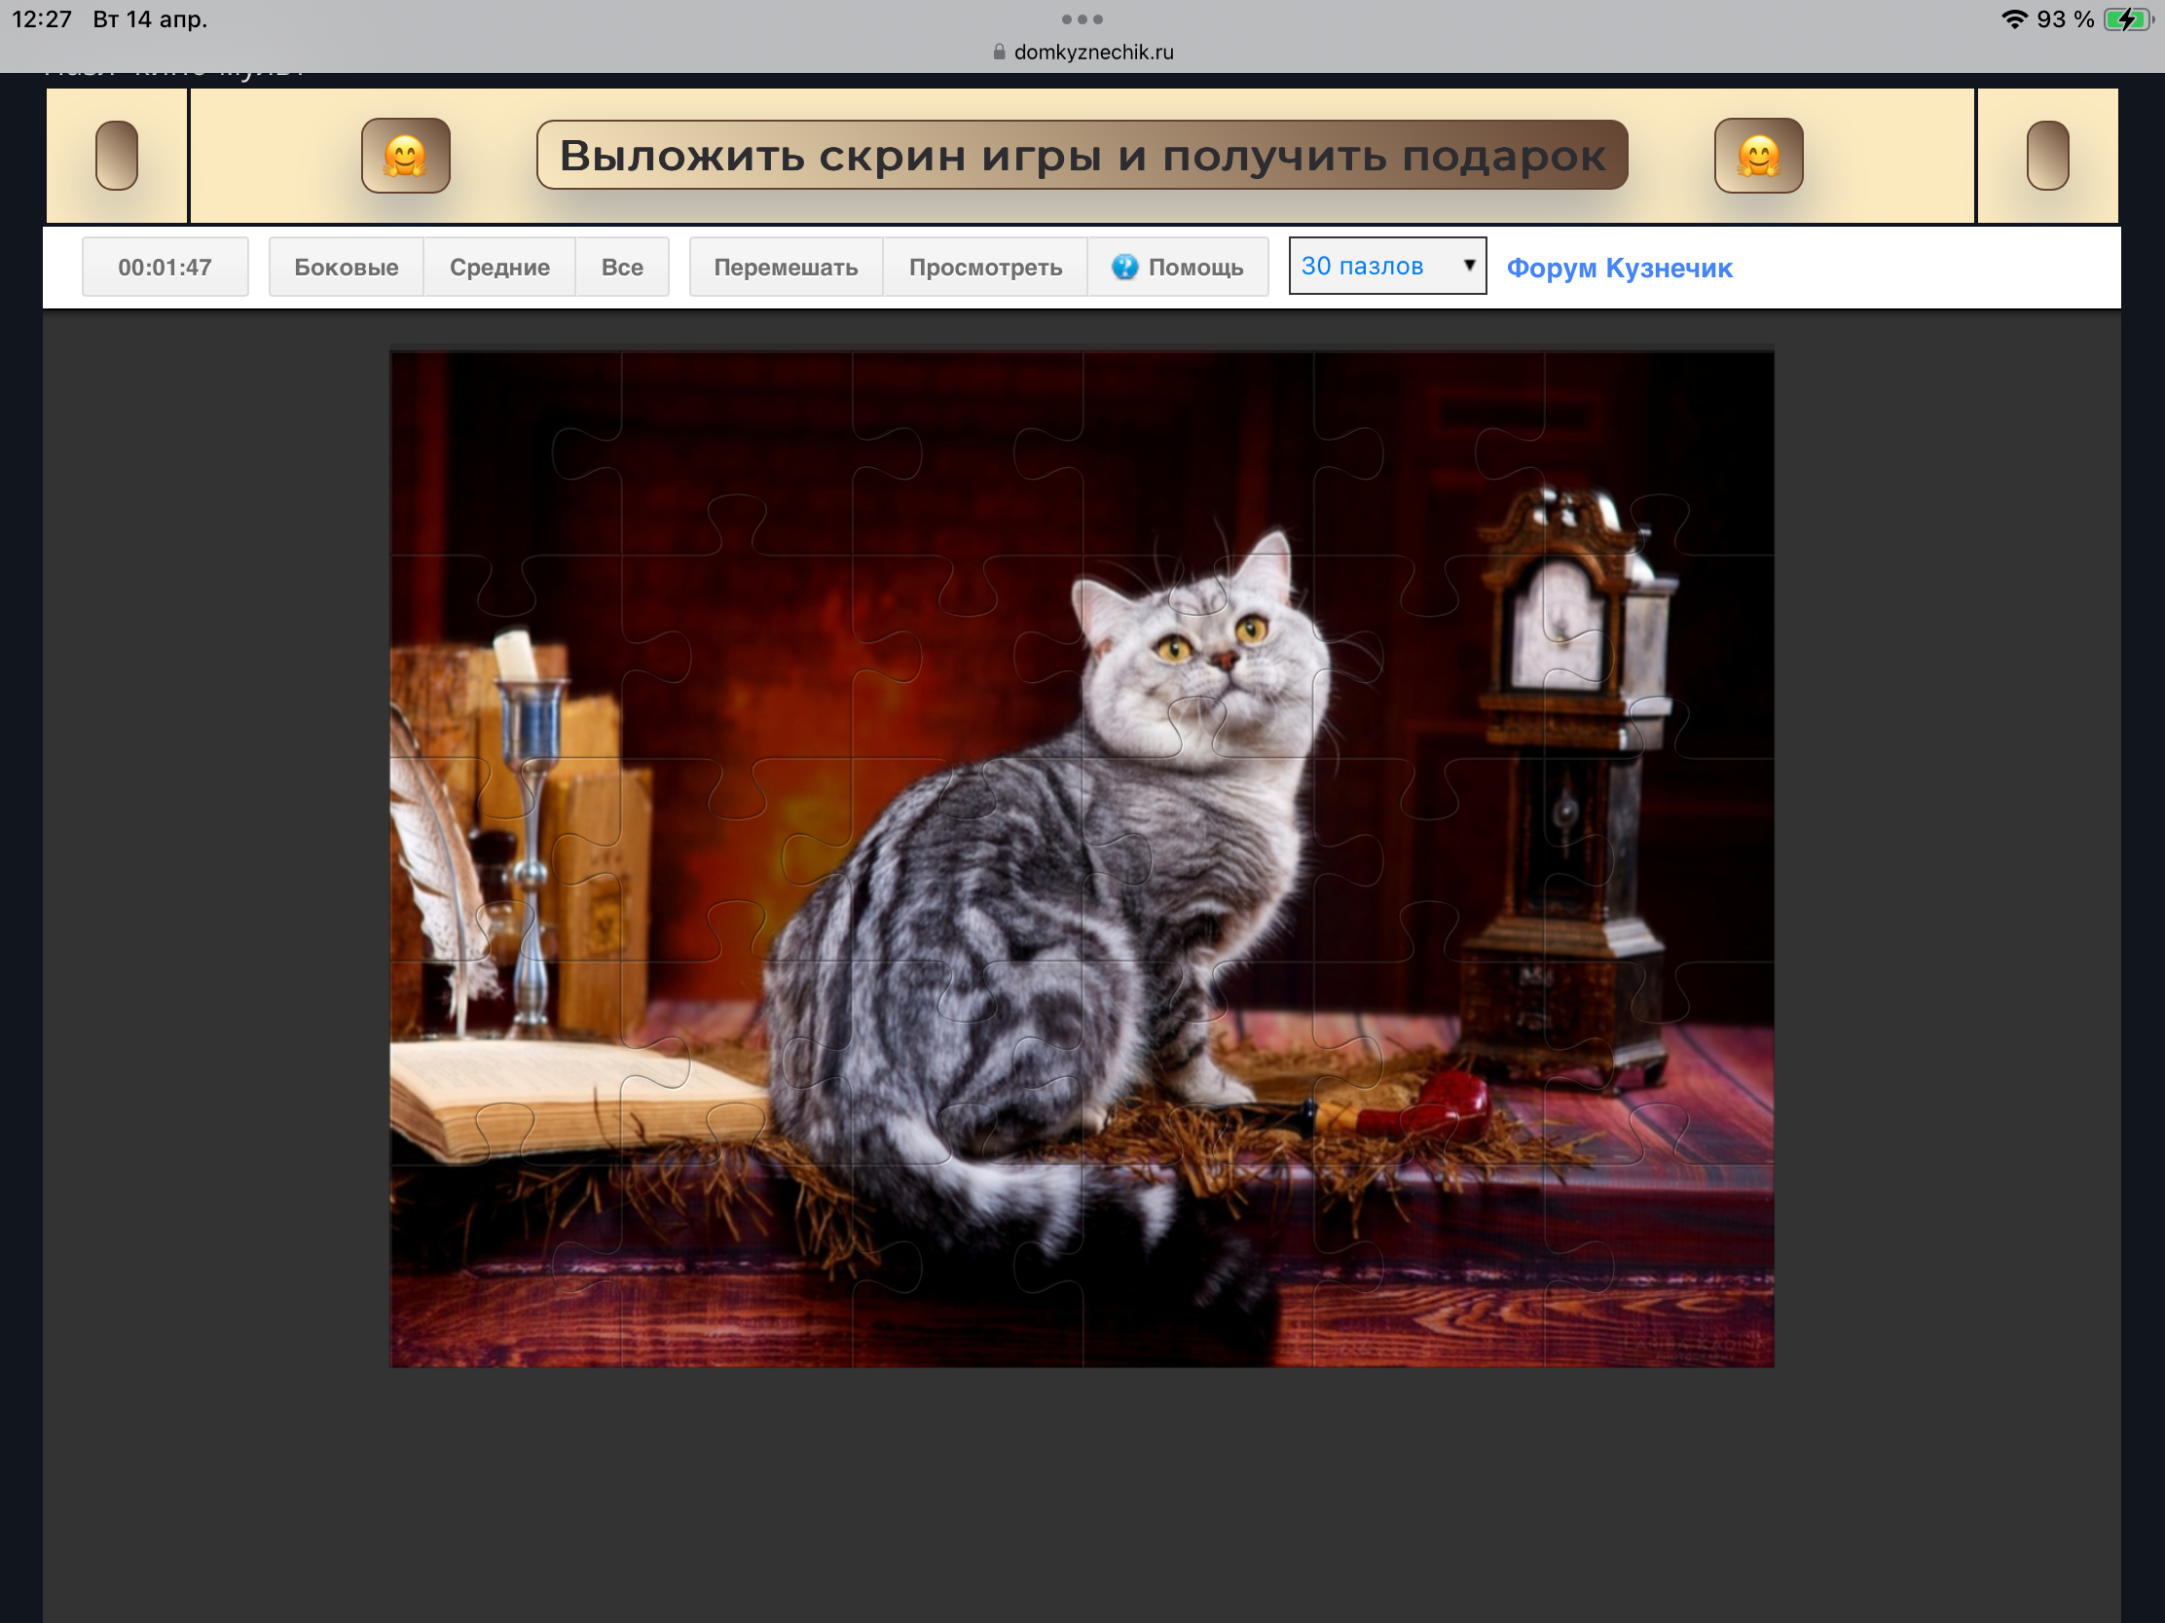Click the Выложить скрин игры banner button
Viewport: 2165px width, 1623px height.
click(1082, 156)
